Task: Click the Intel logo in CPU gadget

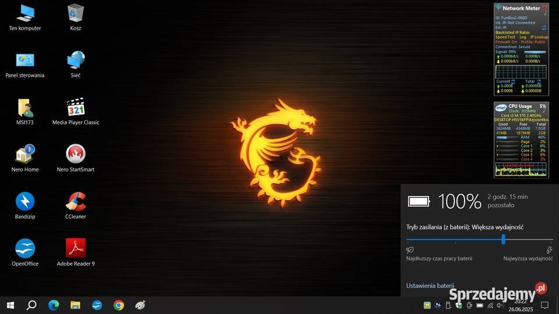Action: (x=501, y=108)
